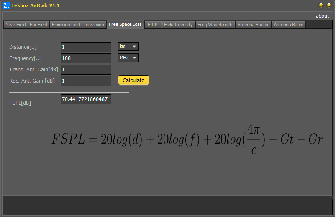336x217 pixels.
Task: Open the Emmision Limit Conversion tab
Action: tap(78, 25)
